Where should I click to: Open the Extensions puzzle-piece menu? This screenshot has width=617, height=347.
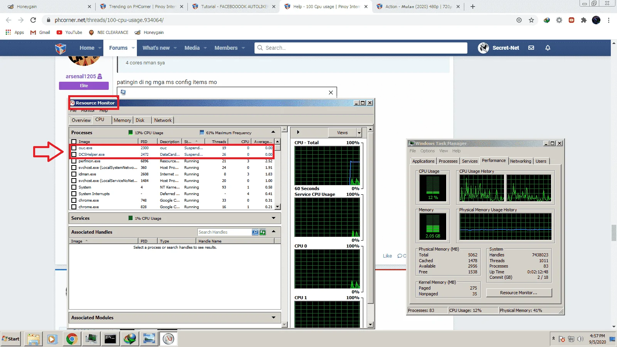(584, 20)
